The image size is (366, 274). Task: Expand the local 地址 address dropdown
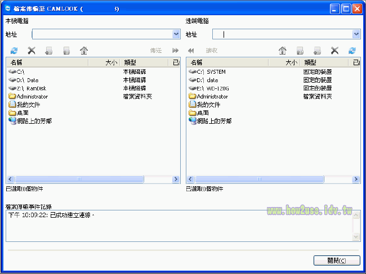click(x=176, y=34)
